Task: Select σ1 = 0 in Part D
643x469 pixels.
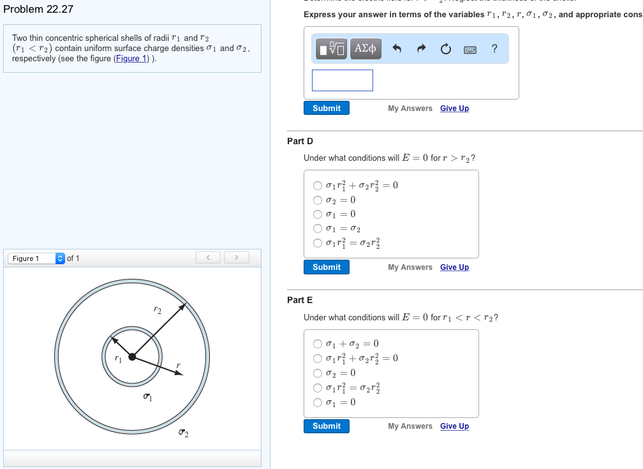Action: (317, 213)
